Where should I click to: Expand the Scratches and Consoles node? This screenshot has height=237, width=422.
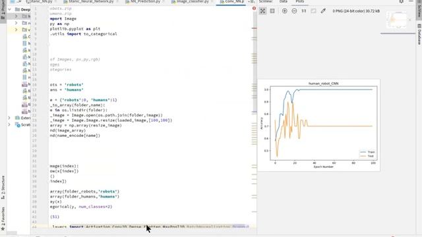[x=9, y=124]
